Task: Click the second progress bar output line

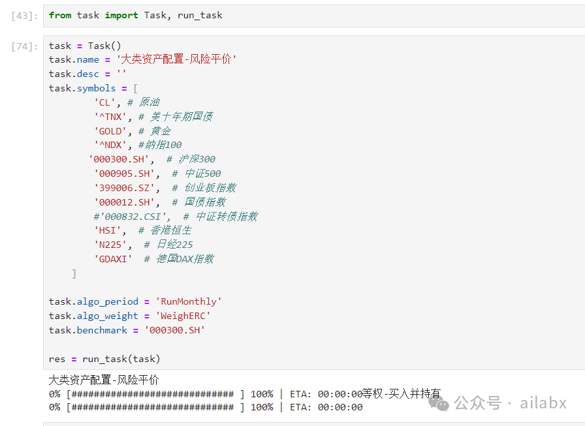Action: pyautogui.click(x=206, y=407)
